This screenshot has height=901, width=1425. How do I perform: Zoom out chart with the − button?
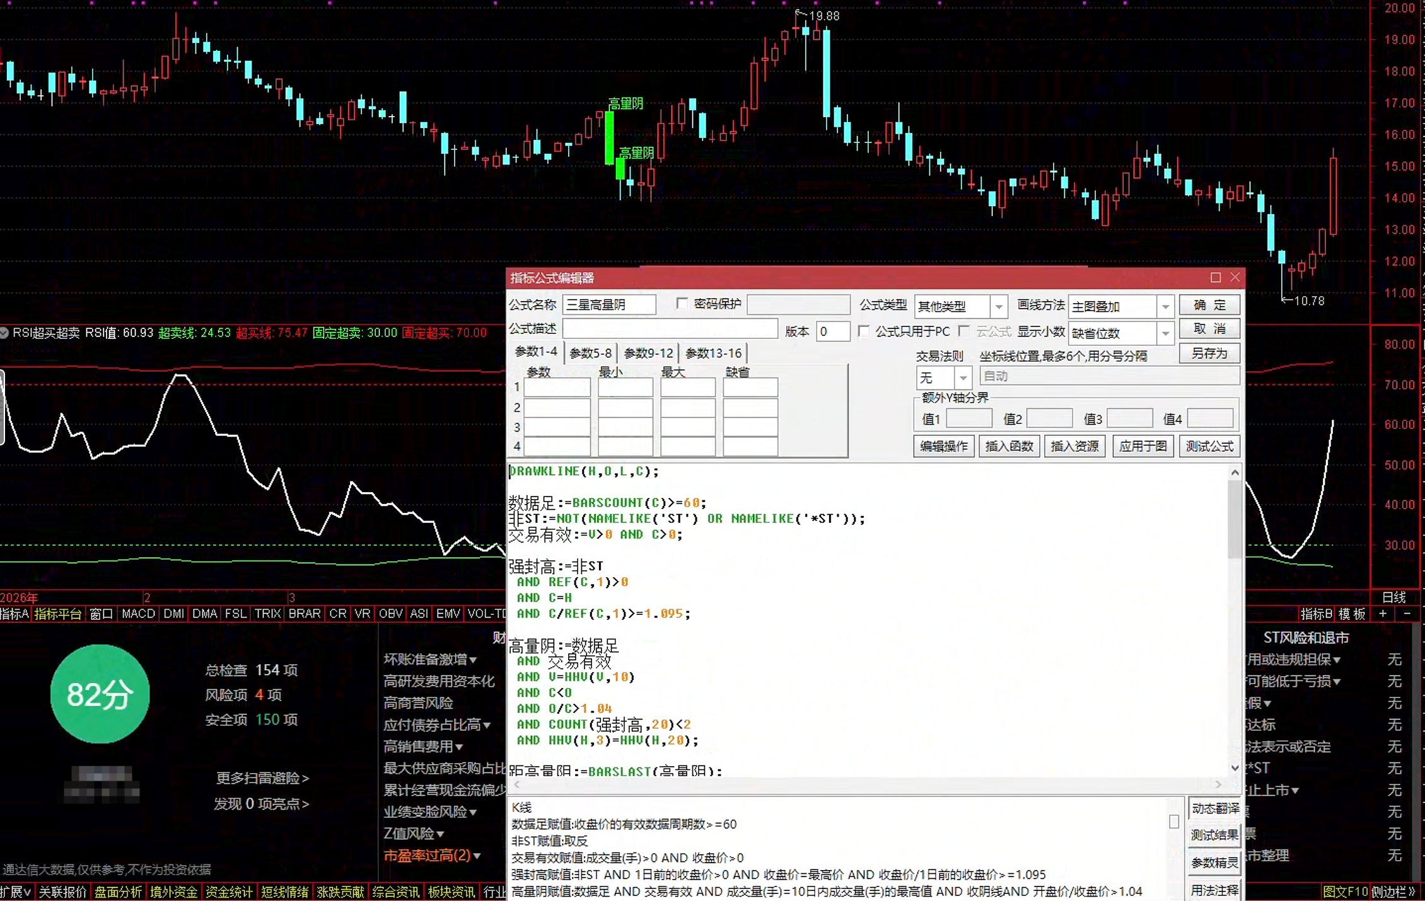pos(1407,614)
